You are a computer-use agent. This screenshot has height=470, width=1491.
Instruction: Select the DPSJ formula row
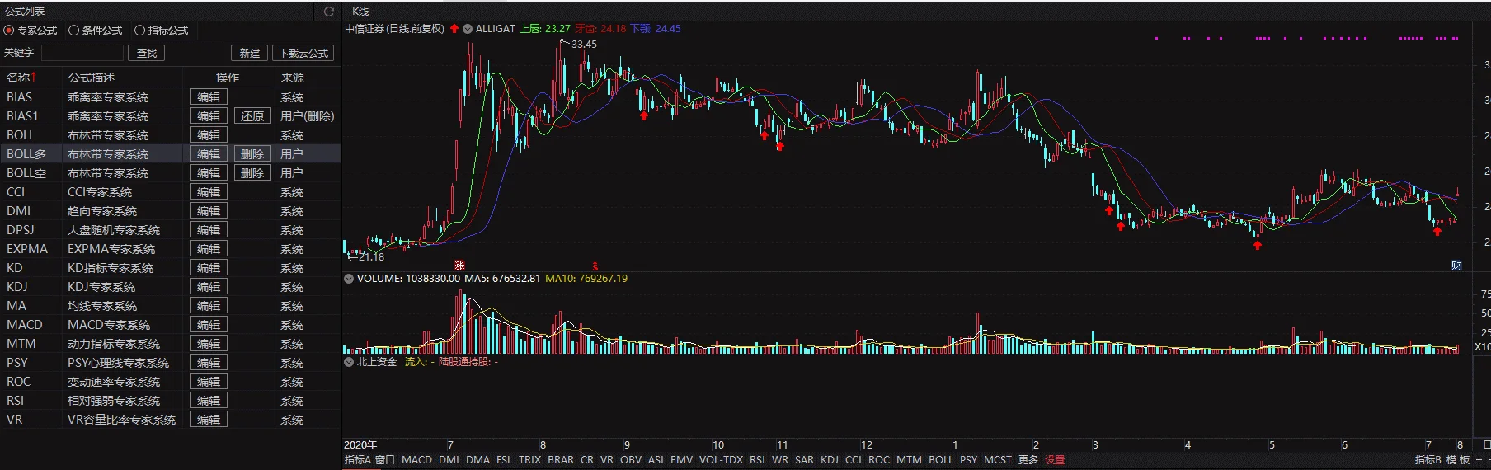pos(170,230)
